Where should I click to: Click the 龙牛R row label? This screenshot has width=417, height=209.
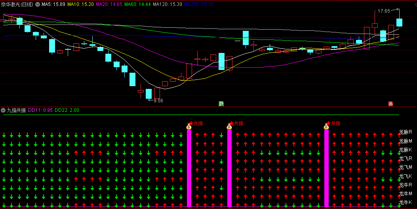coord(406,185)
